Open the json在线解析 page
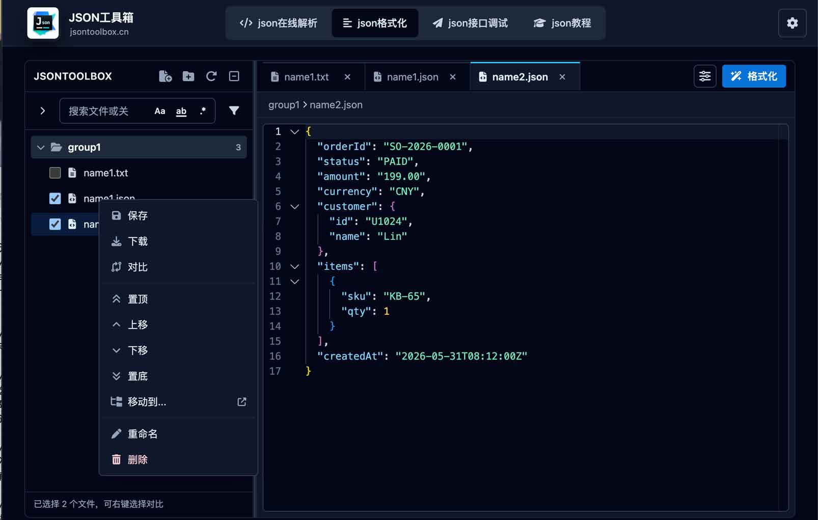This screenshot has width=818, height=520. tap(279, 23)
